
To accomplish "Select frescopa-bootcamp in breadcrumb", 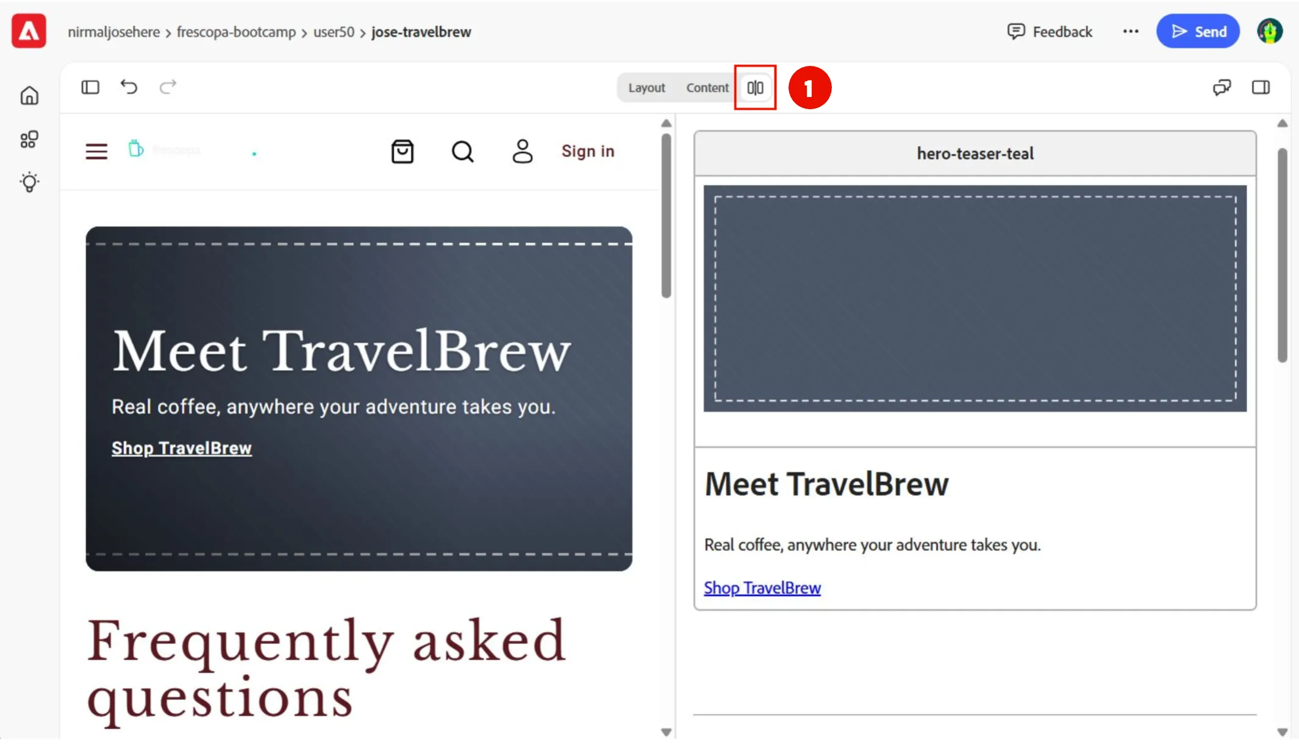I will coord(236,32).
